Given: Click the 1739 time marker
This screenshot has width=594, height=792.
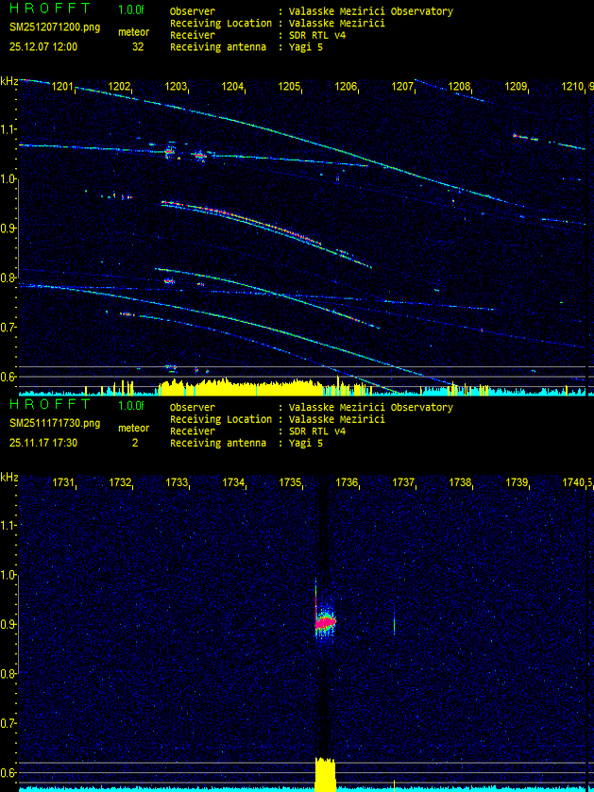Looking at the screenshot, I should pos(516,482).
